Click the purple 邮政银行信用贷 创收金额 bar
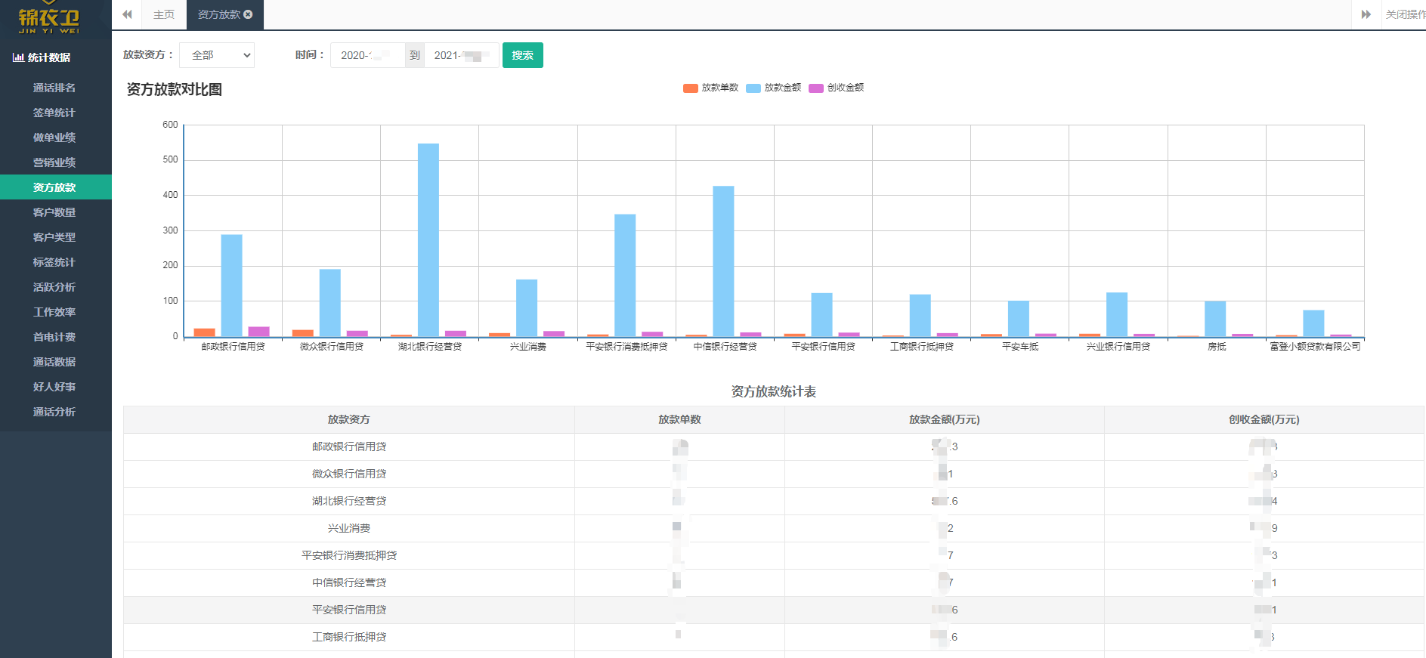1426x658 pixels. coord(259,332)
